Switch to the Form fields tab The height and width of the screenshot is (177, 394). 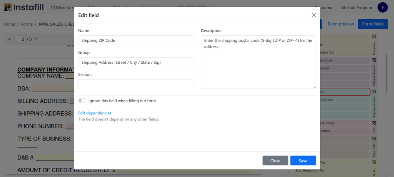pos(372,24)
